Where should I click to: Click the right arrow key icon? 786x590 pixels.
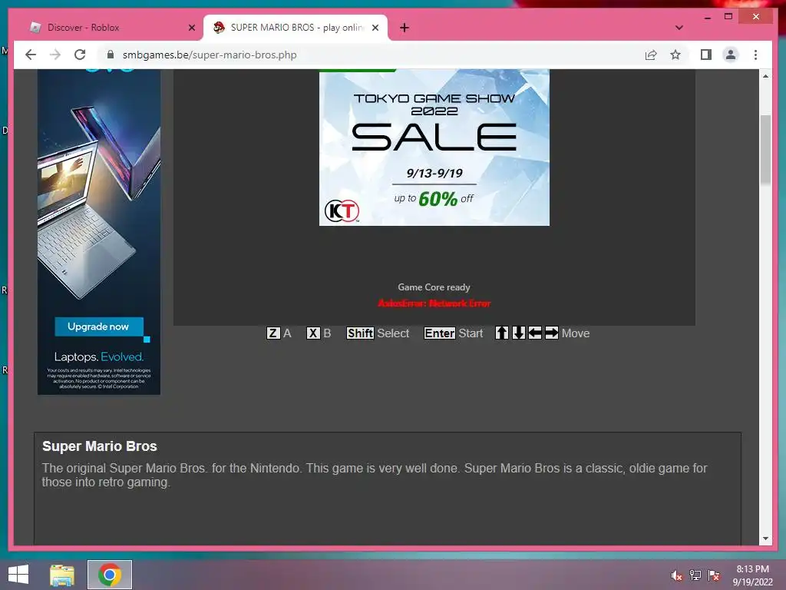pyautogui.click(x=551, y=333)
